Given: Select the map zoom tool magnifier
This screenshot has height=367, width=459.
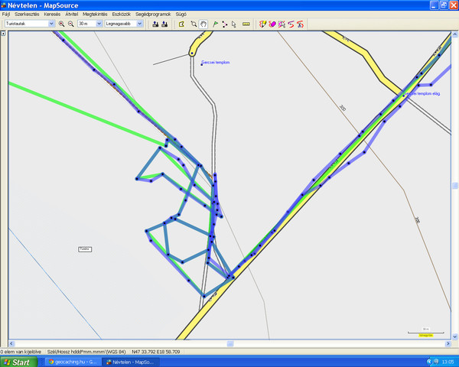Looking at the screenshot, I should tap(194, 24).
